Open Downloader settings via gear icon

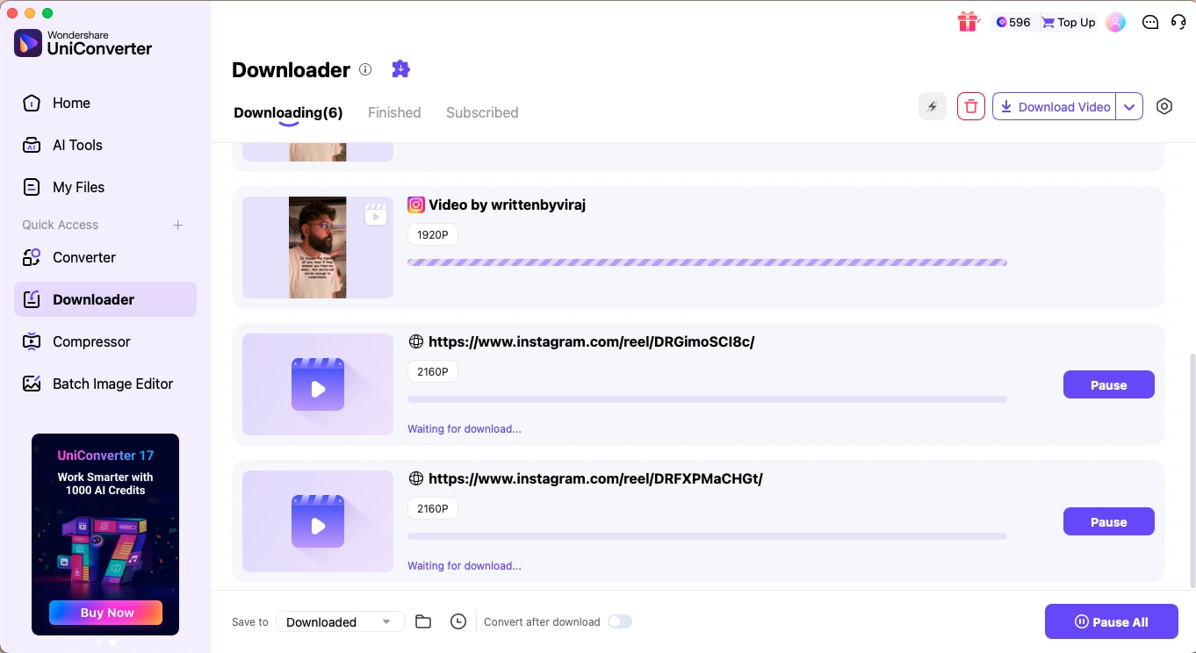[x=1164, y=105]
